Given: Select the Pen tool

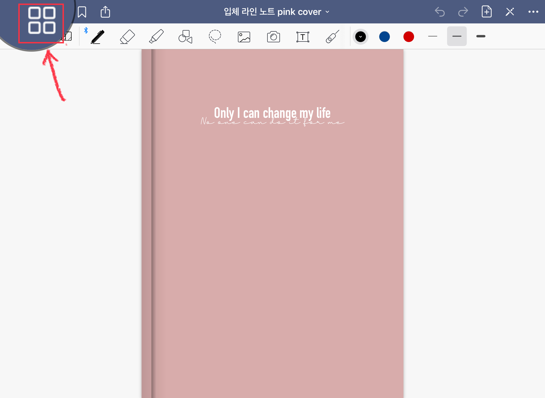Looking at the screenshot, I should (98, 37).
